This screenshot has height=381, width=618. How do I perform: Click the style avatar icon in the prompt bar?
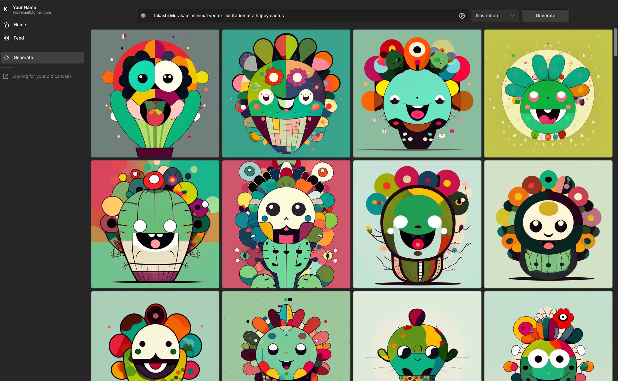(x=144, y=16)
